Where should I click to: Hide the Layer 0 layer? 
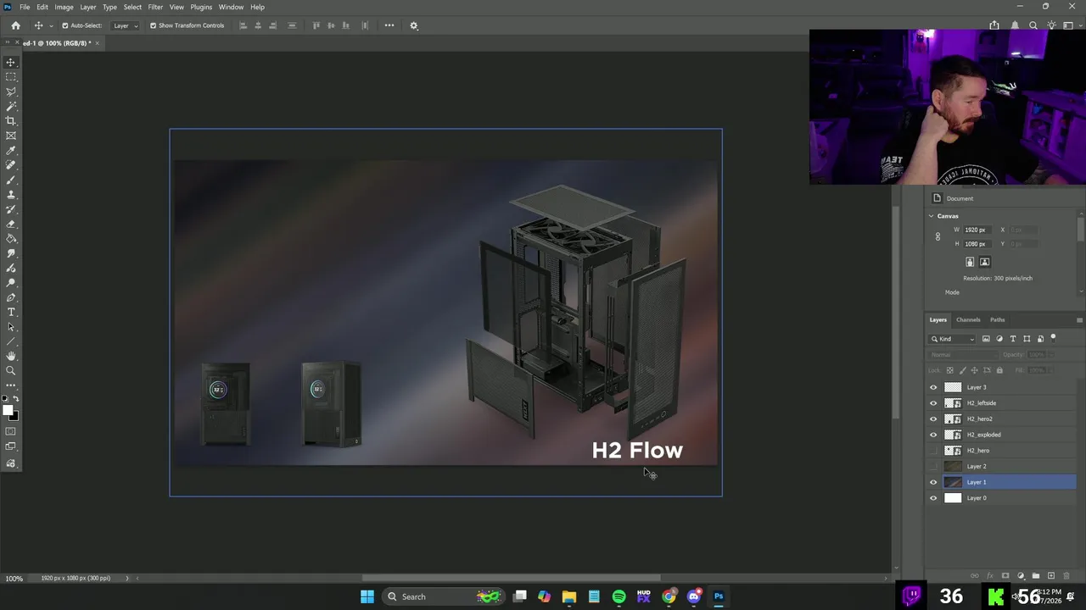934,498
